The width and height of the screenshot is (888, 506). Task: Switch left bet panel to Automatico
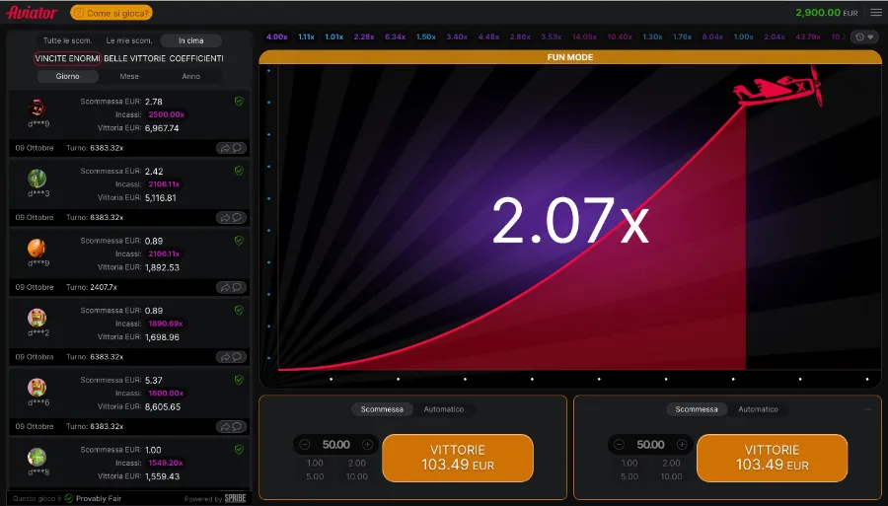click(443, 409)
